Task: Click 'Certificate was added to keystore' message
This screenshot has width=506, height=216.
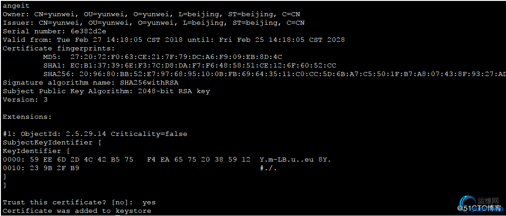Action: click(77, 211)
